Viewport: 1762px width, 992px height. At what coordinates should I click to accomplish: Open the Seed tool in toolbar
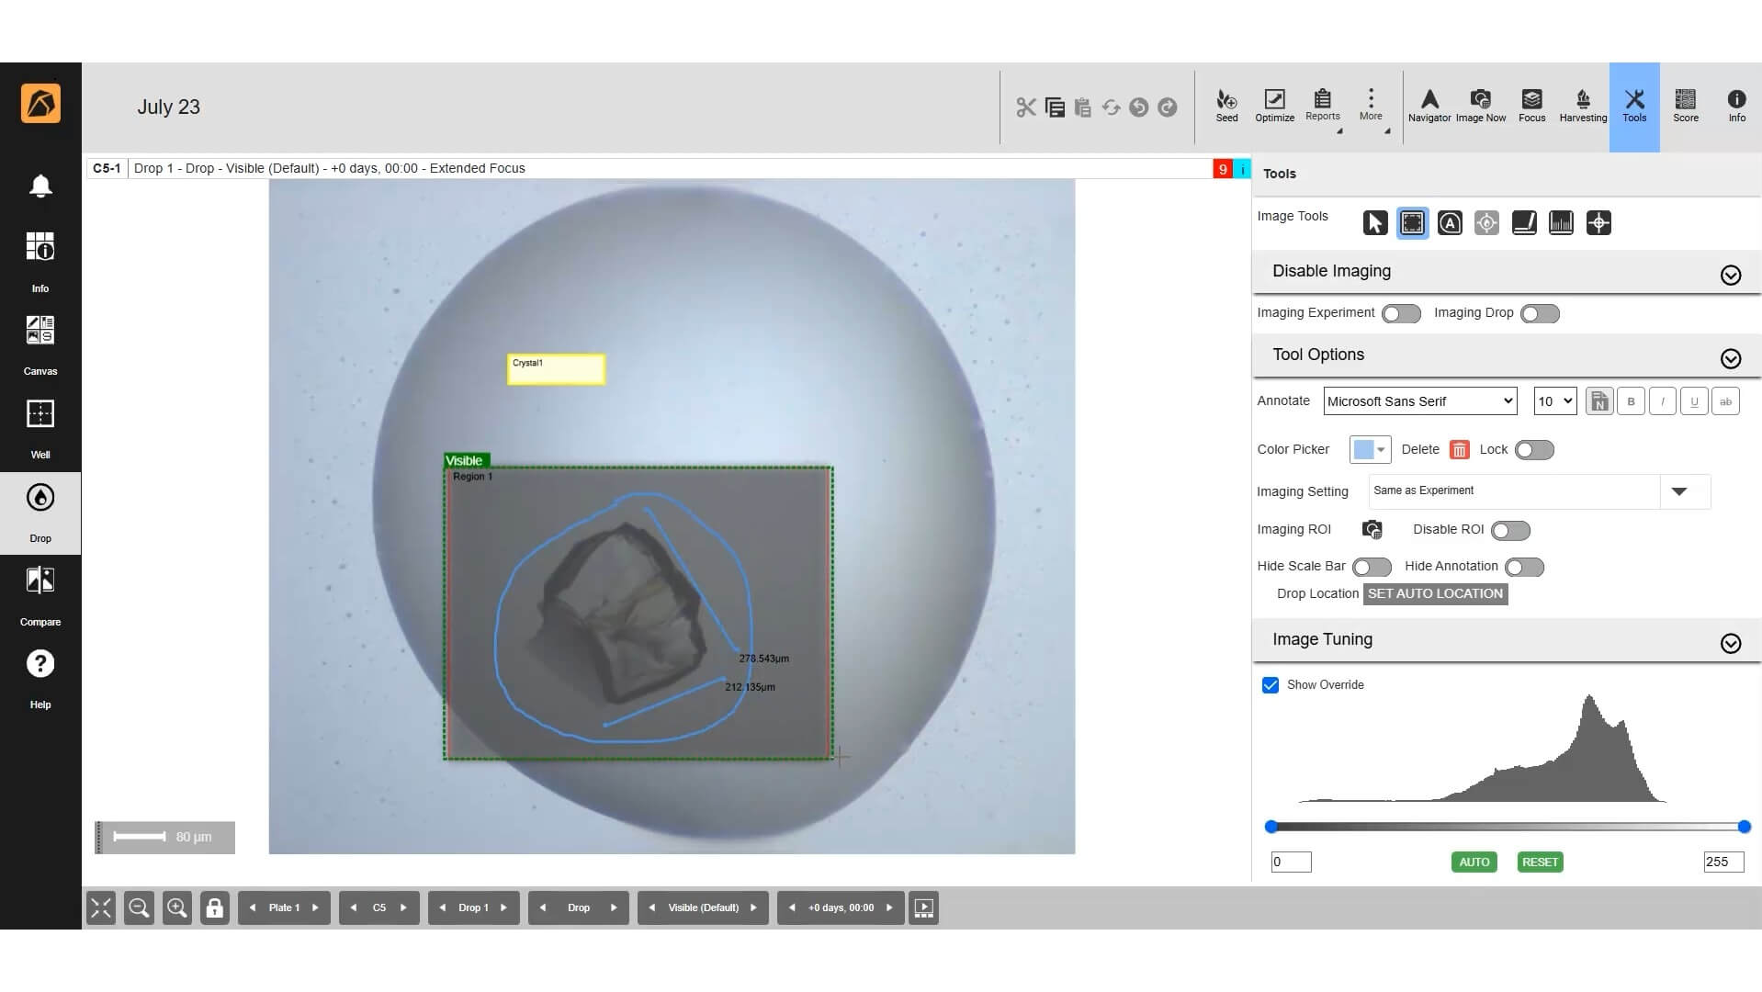pos(1226,106)
